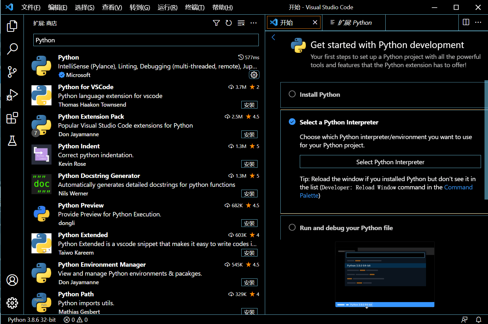Screen dimensions: 488x324
Task: Open notifications bell in status bar
Action: [x=478, y=320]
